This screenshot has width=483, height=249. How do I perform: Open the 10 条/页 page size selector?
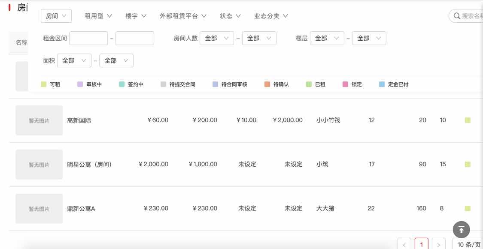(468, 244)
